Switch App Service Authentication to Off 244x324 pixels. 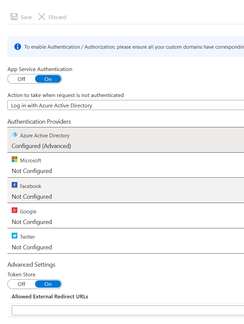(x=21, y=79)
